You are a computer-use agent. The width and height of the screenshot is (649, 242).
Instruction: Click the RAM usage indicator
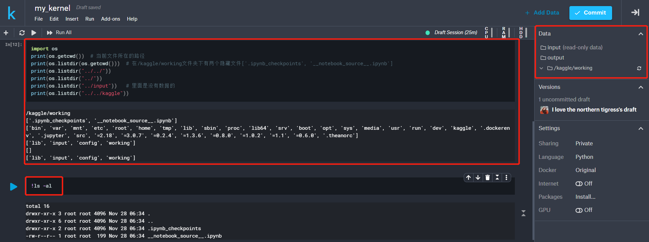click(506, 32)
